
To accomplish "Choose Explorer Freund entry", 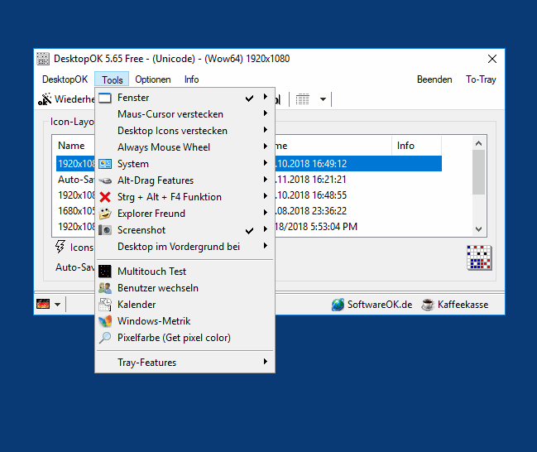I will pos(185,214).
